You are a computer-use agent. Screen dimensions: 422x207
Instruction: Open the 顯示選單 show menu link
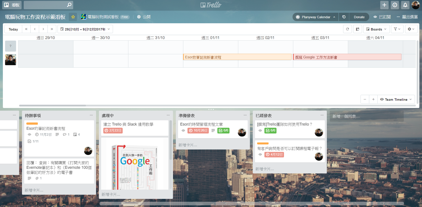tap(410, 17)
